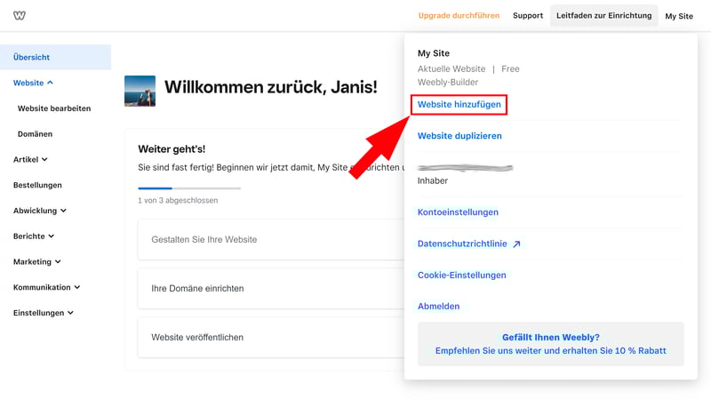Click the Upgrade durchführen link
This screenshot has height=400, width=711.
coord(459,15)
